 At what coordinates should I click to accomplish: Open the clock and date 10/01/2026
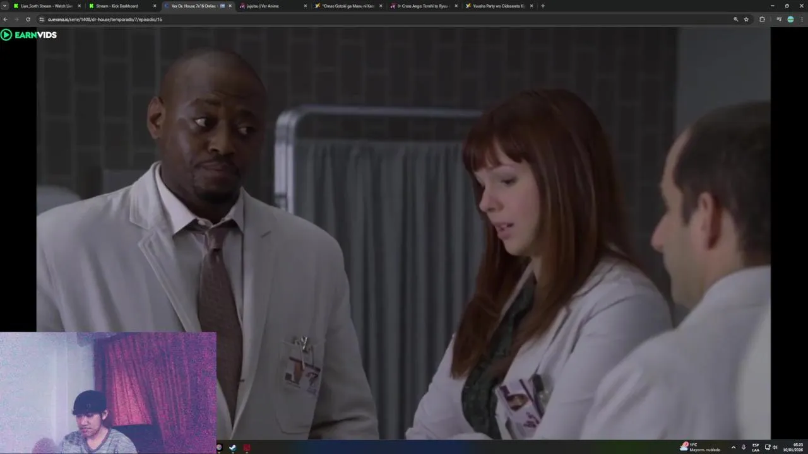(x=793, y=447)
